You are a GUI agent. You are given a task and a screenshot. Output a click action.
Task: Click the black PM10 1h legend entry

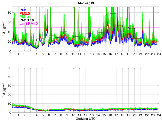point(27,20)
